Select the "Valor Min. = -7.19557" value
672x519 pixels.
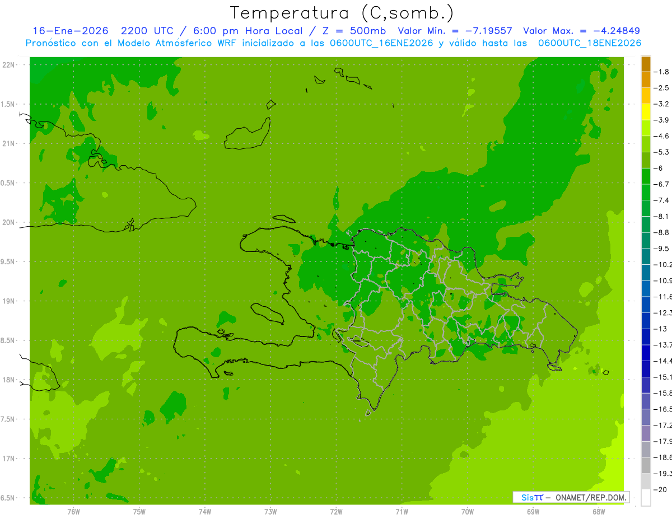pos(455,31)
